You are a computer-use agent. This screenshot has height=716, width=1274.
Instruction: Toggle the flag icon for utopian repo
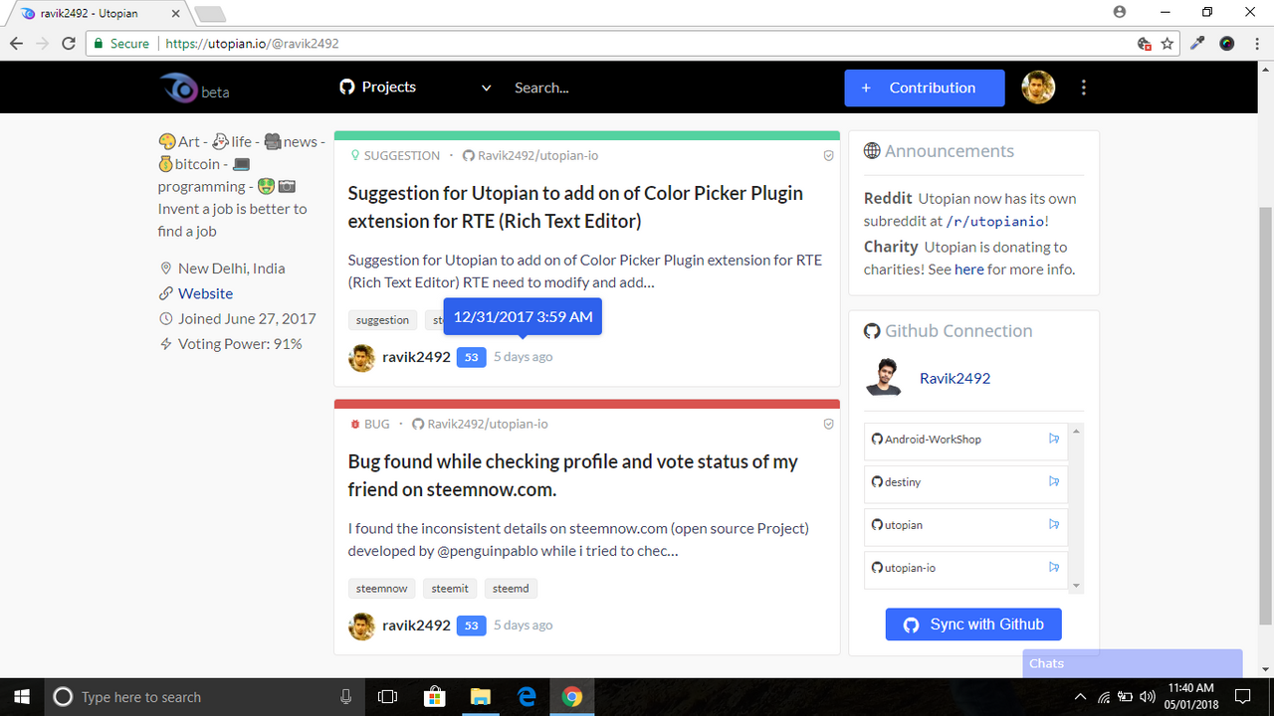1053,524
